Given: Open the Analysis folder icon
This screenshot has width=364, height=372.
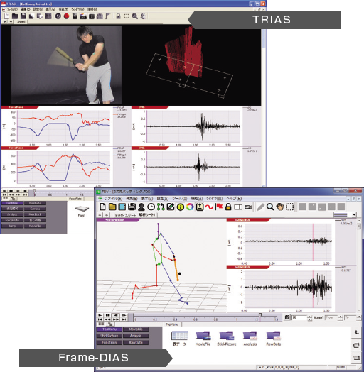Looking at the screenshot, I should [250, 339].
